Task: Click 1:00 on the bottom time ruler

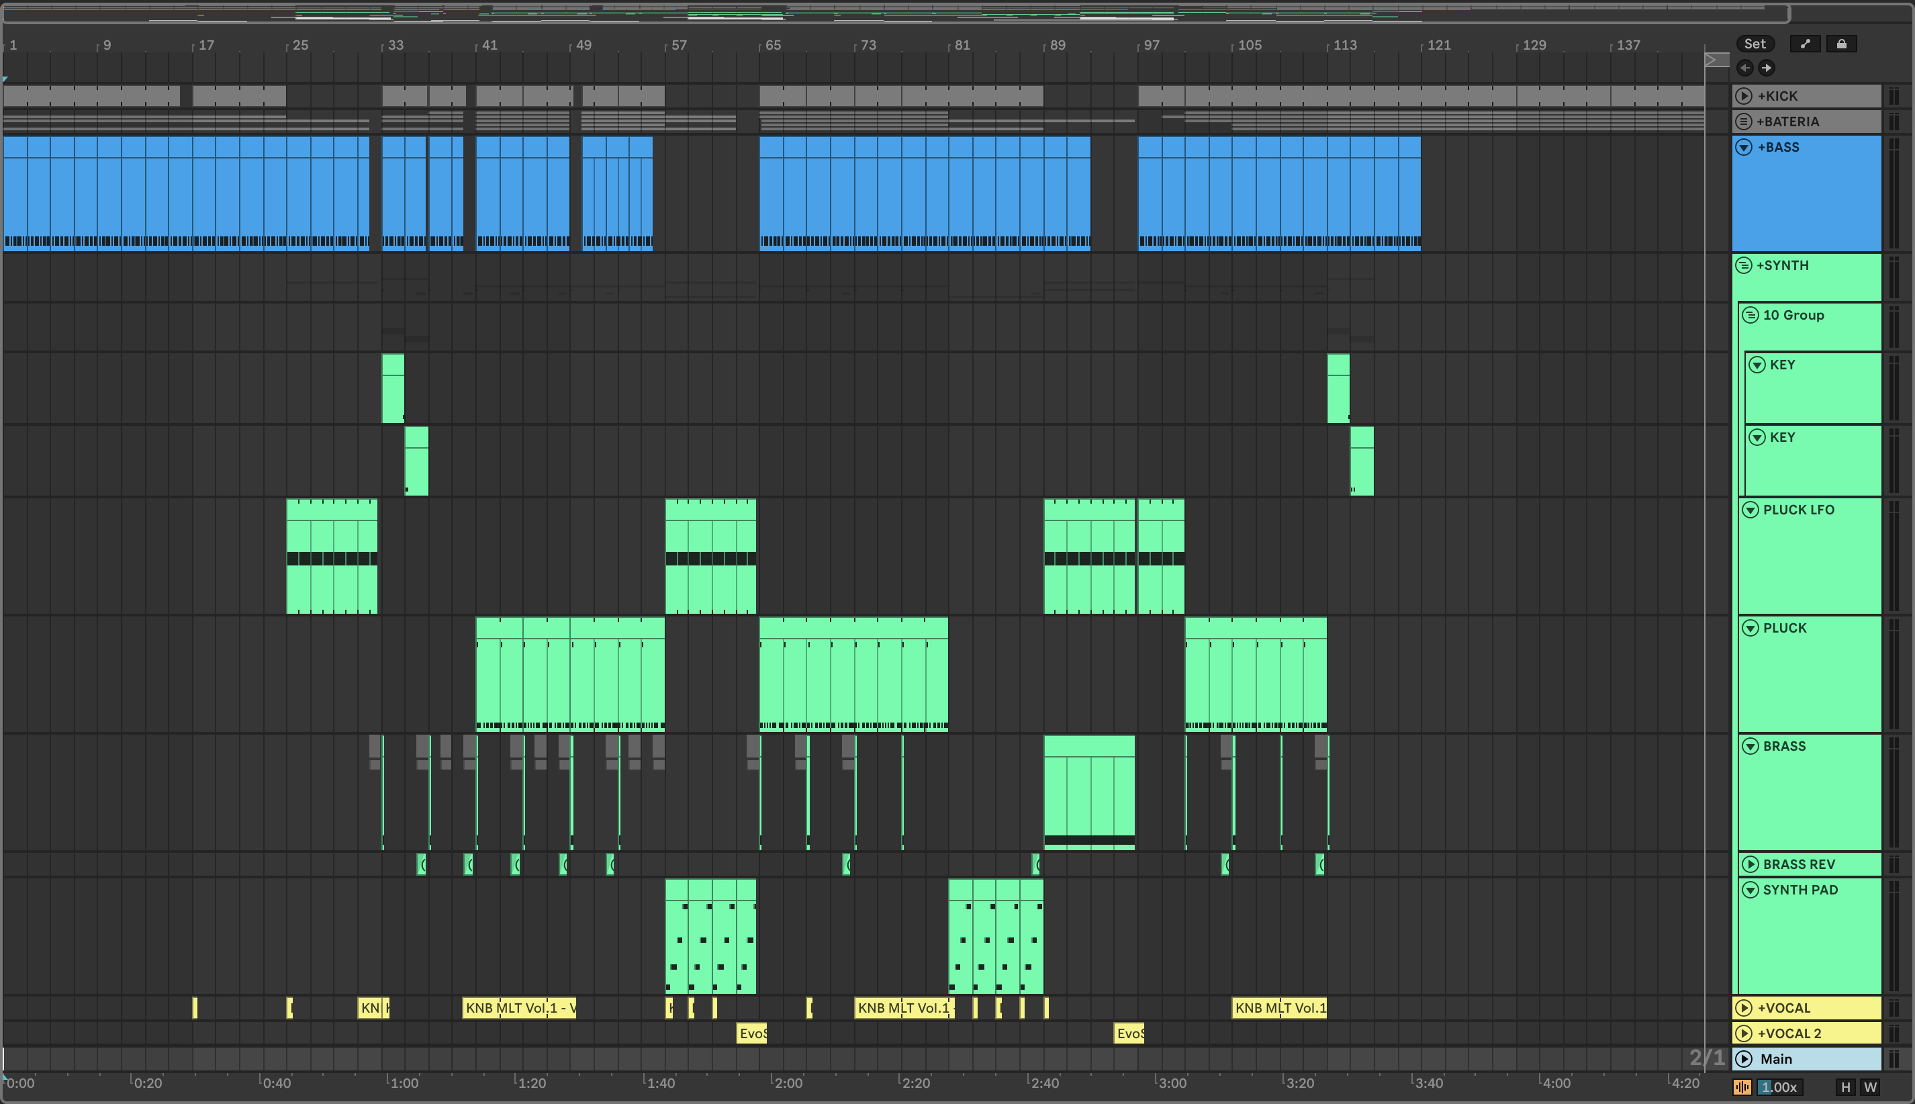Action: point(404,1083)
